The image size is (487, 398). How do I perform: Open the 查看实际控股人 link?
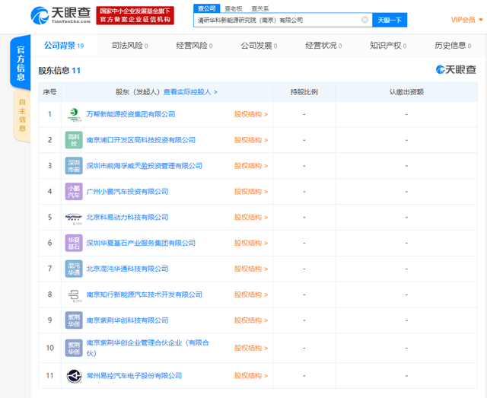(x=190, y=92)
